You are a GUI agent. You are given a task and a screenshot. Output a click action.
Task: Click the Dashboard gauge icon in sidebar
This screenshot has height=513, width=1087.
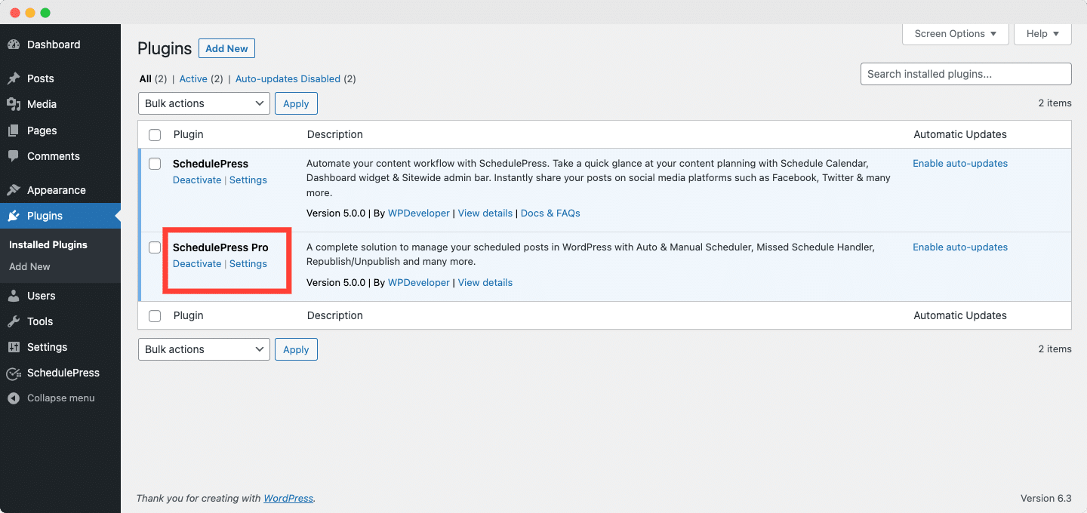click(x=14, y=45)
